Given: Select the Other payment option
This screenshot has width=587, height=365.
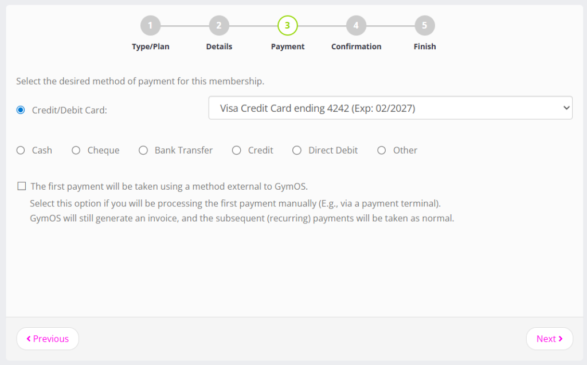Looking at the screenshot, I should (x=382, y=150).
